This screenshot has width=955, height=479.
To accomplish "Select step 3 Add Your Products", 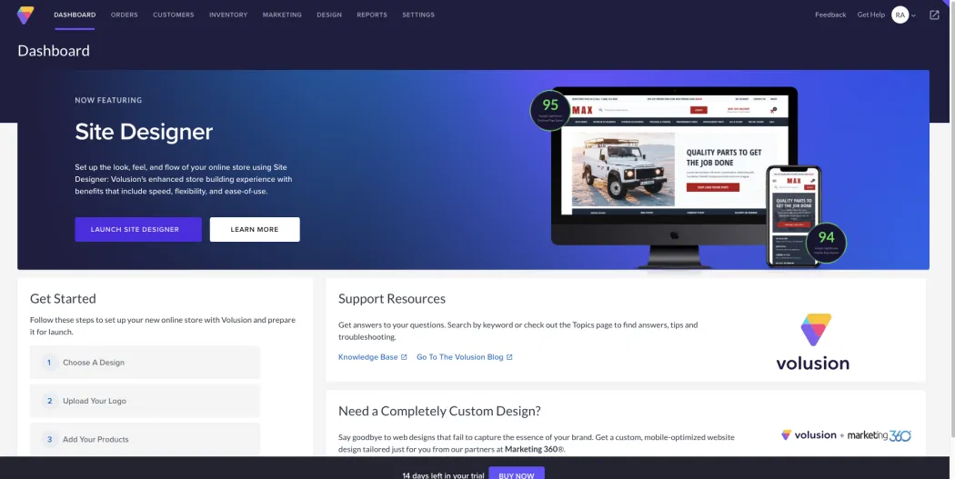I will point(145,439).
